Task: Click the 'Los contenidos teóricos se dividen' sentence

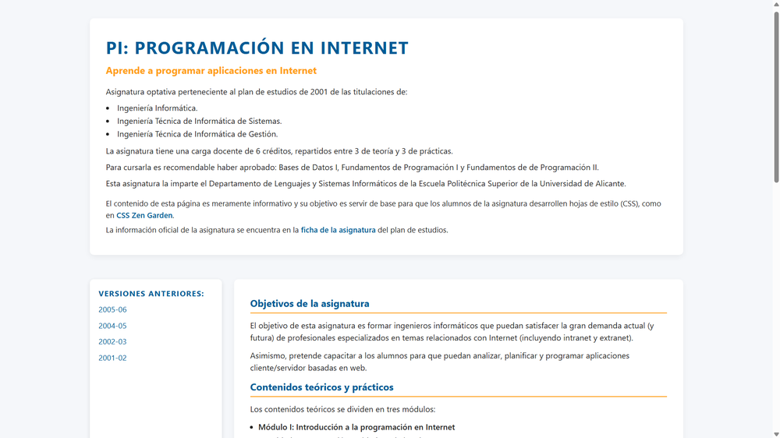Action: coord(342,409)
